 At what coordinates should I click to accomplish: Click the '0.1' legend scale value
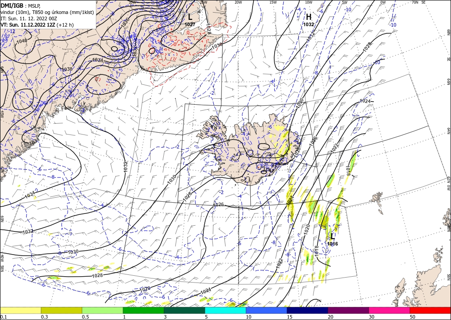(x=3, y=317)
